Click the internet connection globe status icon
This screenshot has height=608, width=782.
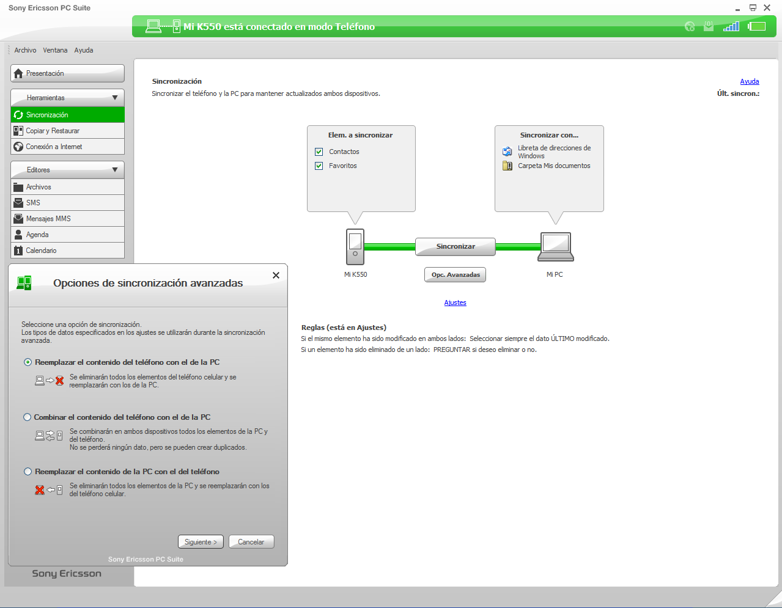tap(690, 26)
